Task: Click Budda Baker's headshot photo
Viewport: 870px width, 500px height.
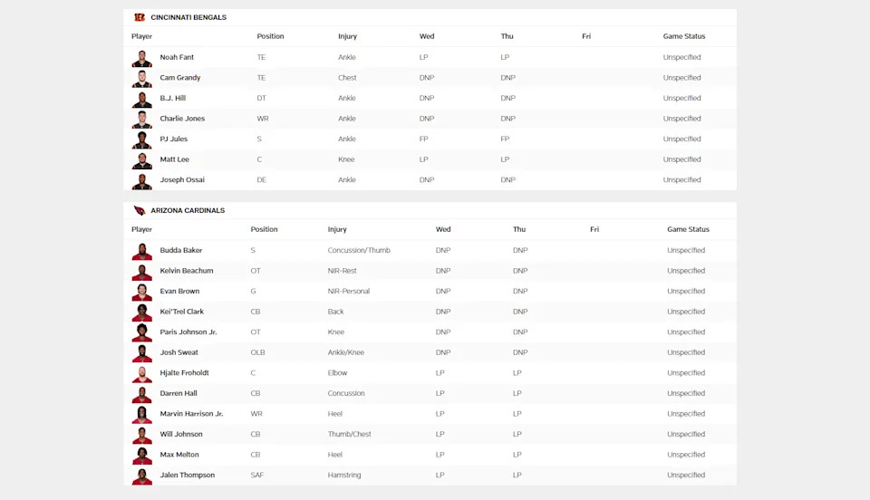Action: [142, 251]
